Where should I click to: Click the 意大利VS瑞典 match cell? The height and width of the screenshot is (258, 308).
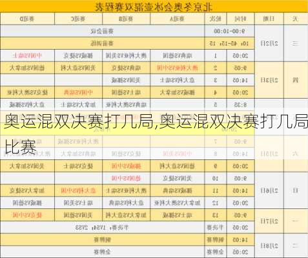pyautogui.click(x=126, y=203)
